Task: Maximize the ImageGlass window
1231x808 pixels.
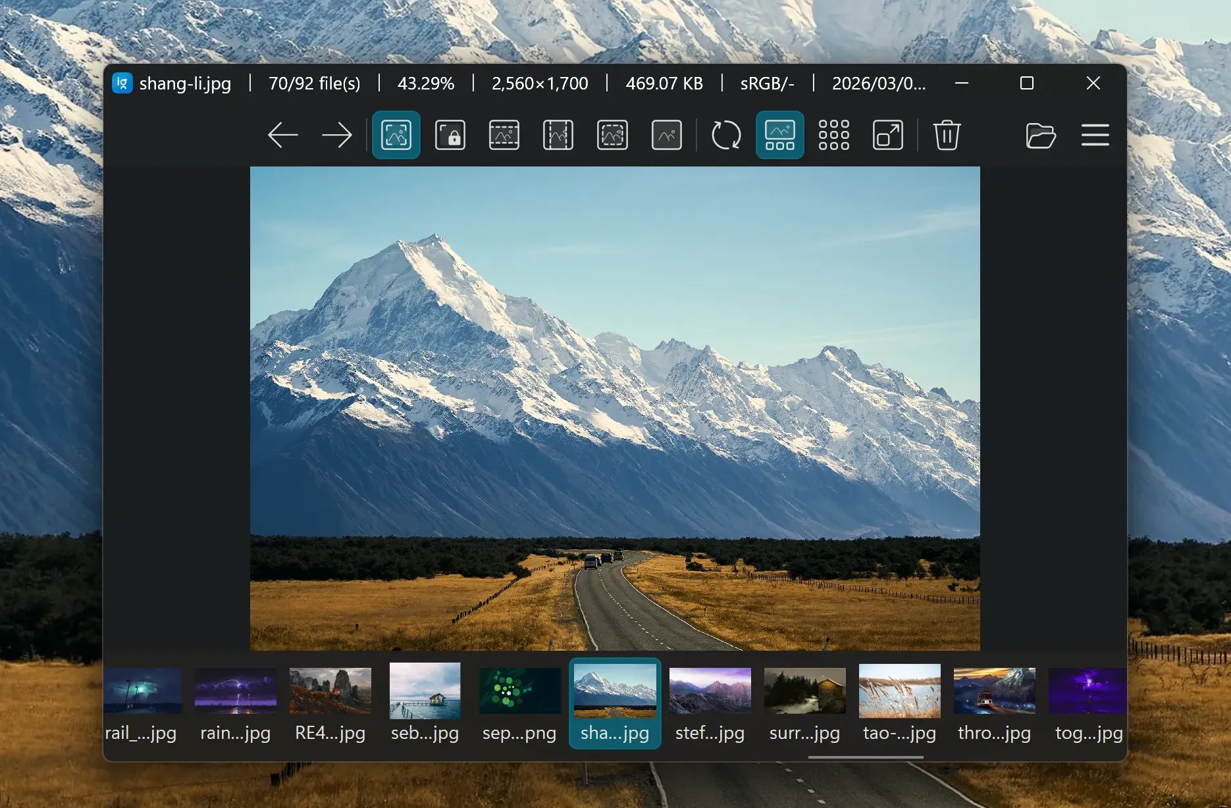Action: click(x=1027, y=83)
